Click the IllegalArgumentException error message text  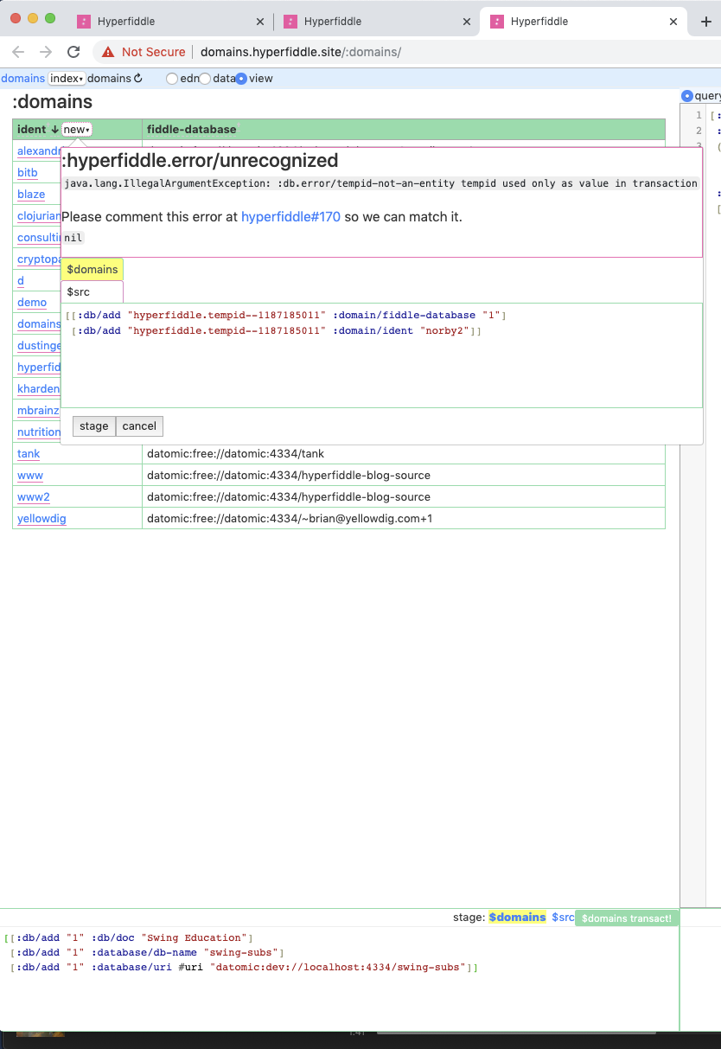tap(380, 183)
